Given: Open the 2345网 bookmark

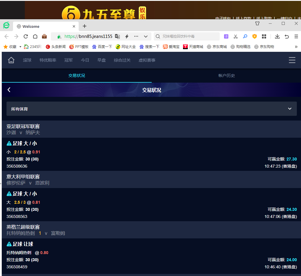Looking at the screenshot, I should (x=33, y=47).
